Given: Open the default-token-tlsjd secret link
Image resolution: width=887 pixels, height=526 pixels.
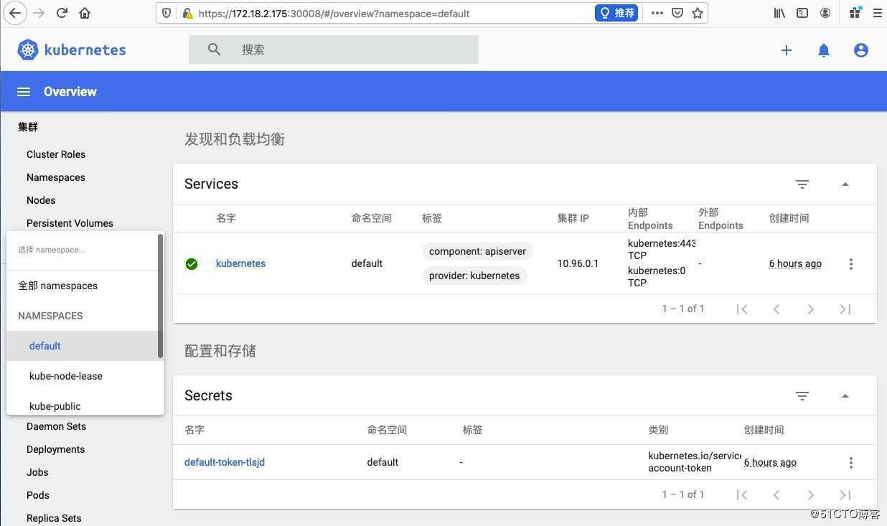Looking at the screenshot, I should pos(225,462).
